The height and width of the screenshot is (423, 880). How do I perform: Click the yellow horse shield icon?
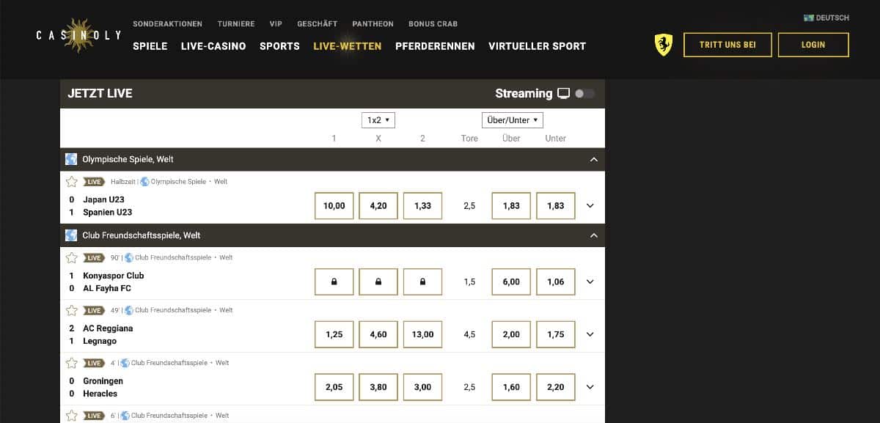click(x=663, y=45)
